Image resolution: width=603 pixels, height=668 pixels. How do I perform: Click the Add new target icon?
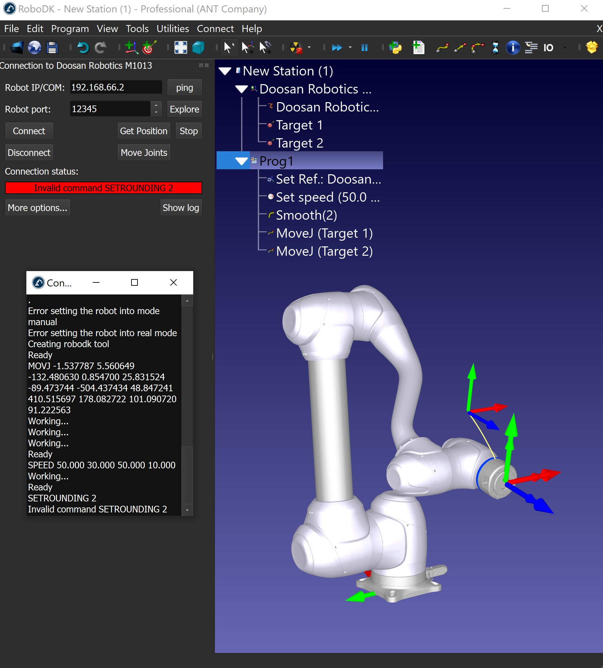tap(149, 48)
